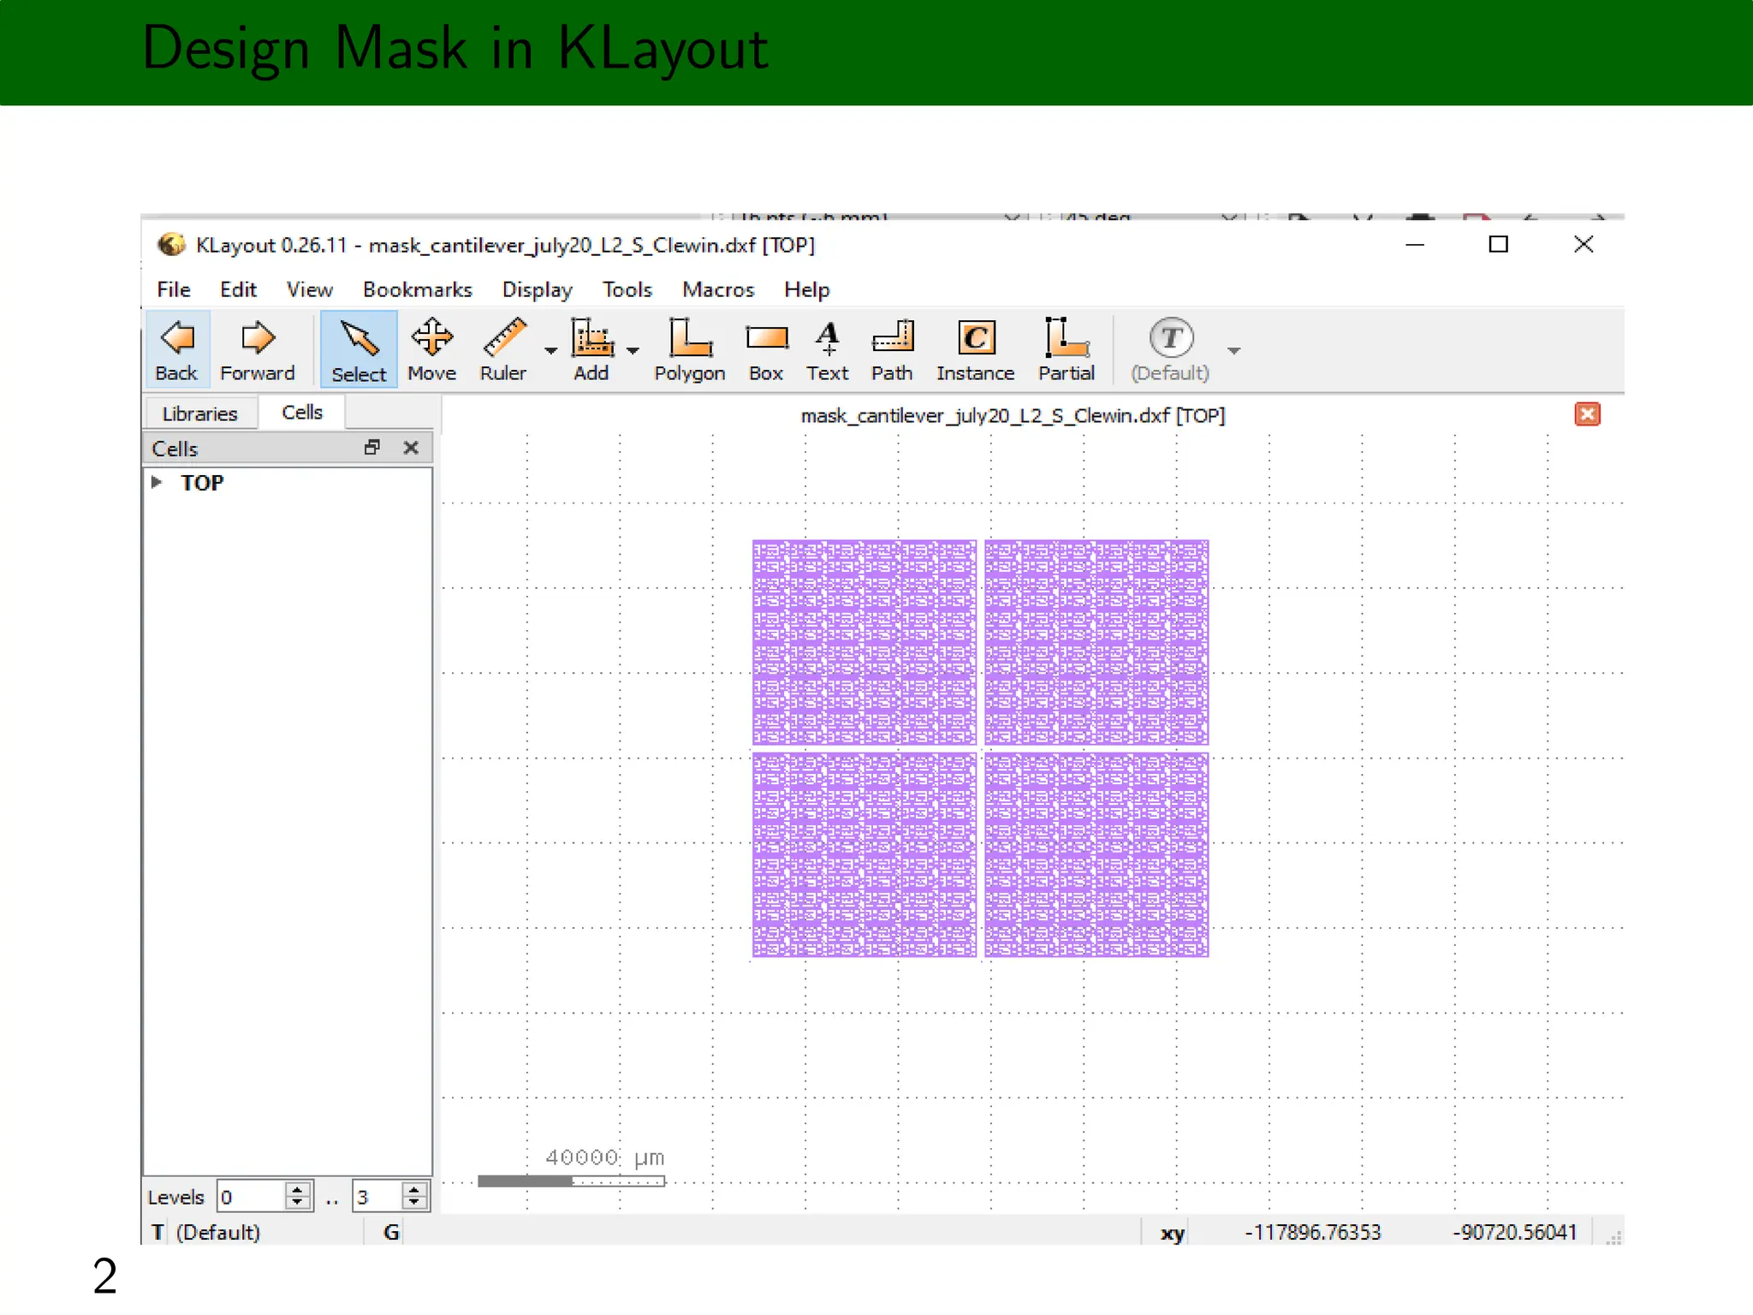
Task: Click the Forward navigation arrow
Action: [x=257, y=349]
